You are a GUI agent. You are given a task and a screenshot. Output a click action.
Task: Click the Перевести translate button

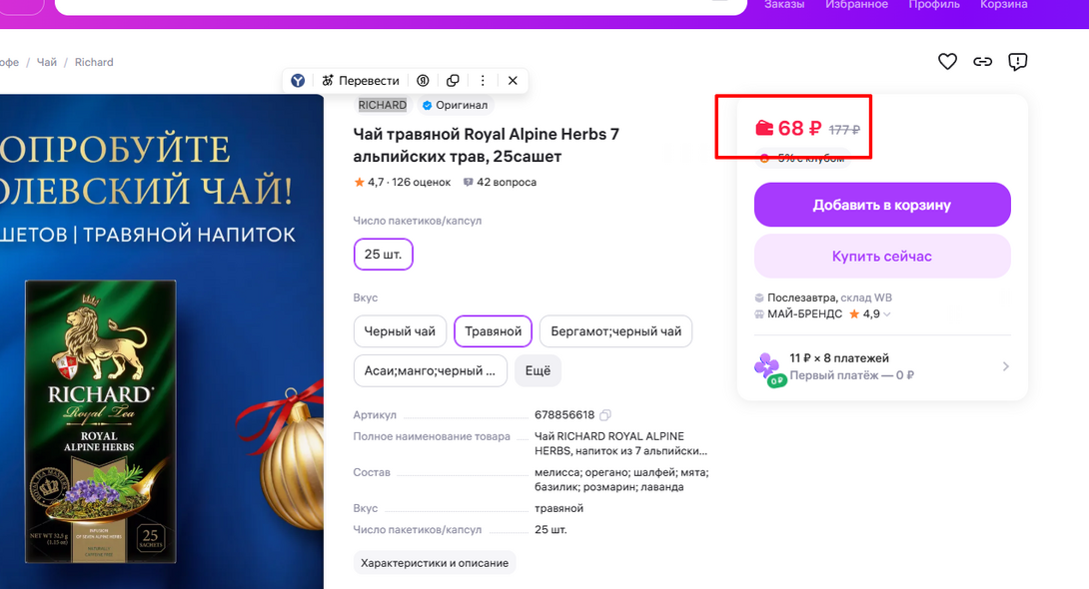coord(361,81)
